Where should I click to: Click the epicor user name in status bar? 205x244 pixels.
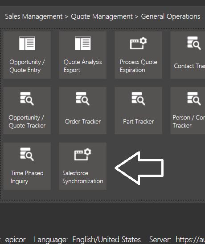pyautogui.click(x=15, y=240)
